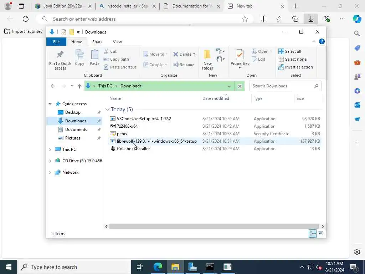Open the Delete dropdown arrow
The image size is (365, 274).
point(194,54)
